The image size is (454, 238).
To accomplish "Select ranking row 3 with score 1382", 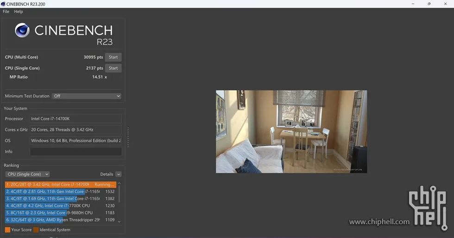I will pyautogui.click(x=61, y=198).
